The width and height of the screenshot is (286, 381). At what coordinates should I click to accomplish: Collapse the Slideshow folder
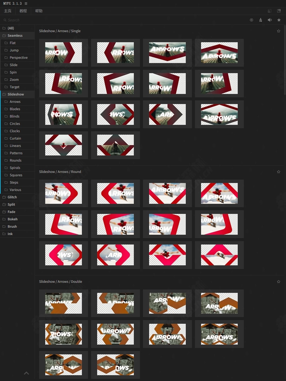click(x=17, y=94)
